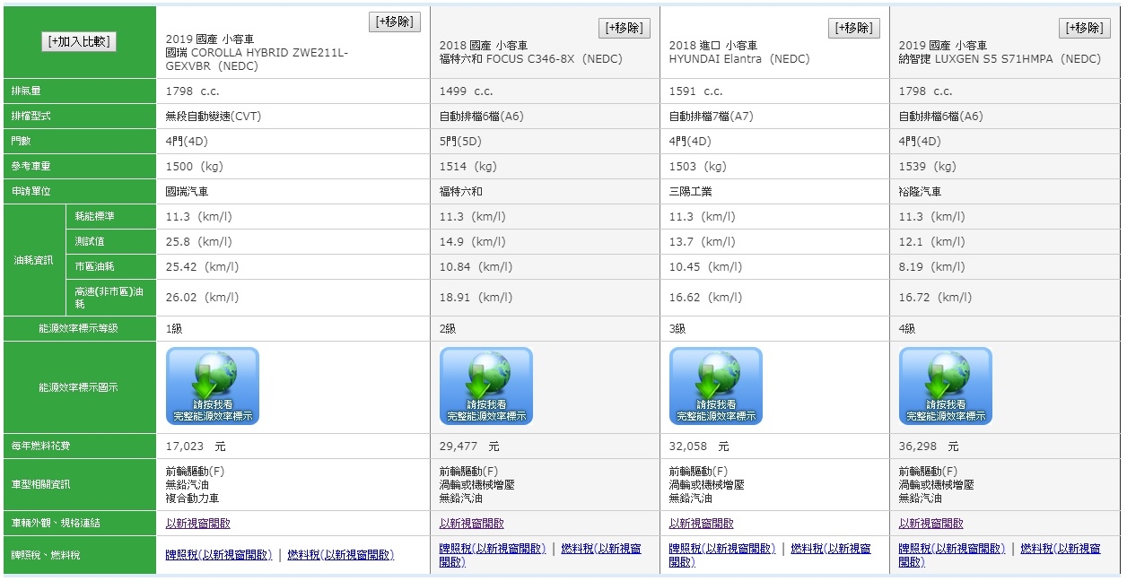1127x581 pixels.
Task: Remove FOCUS C346-8X from comparison
Action: point(625,28)
